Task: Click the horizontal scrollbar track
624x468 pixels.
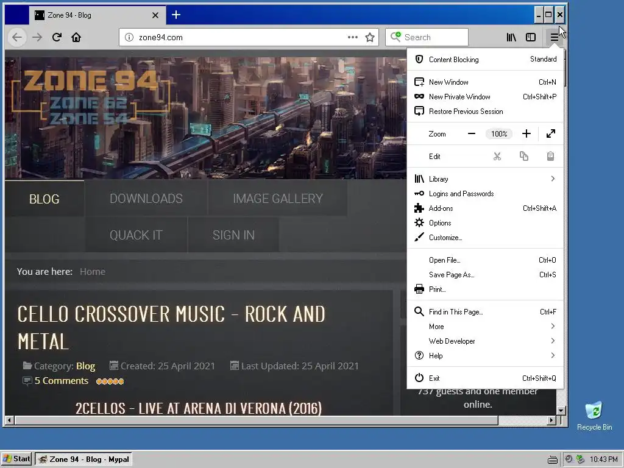Action: tap(524, 420)
